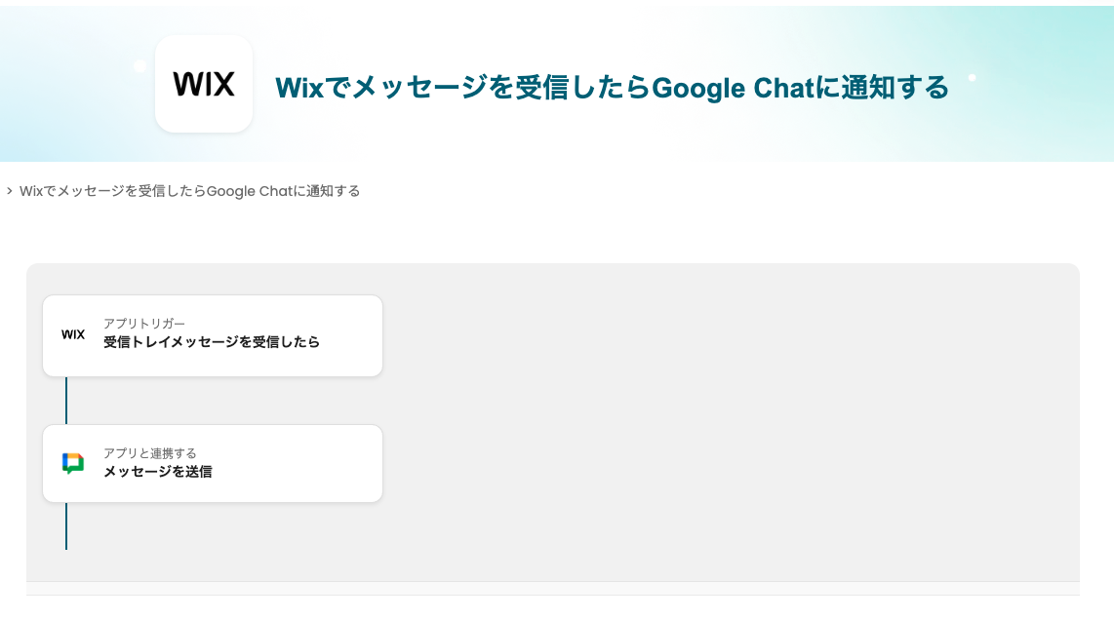The width and height of the screenshot is (1114, 620).
Task: Click the Google Chat text in banner title
Action: pos(732,88)
